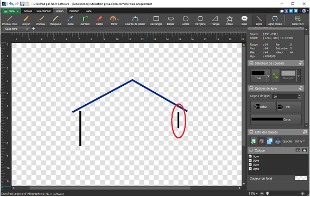
Task: Toggle the third Ligne layer checkbox
Action: pos(250,164)
